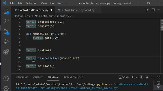163x91 pixels.
Task: Open the Accounts menu icon
Action: coord(6,78)
